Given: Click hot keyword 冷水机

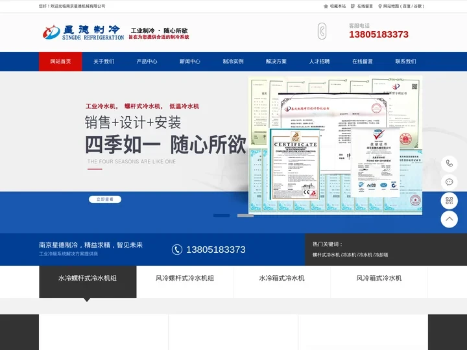Looking at the screenshot, I should pos(365,255).
